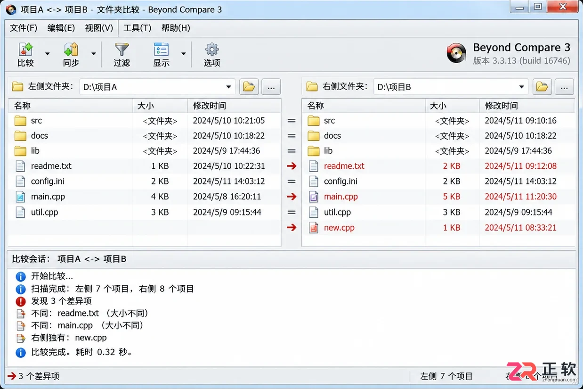Viewport: 583px width, 389px height.
Task: Open the 帮助(H) menu
Action: (x=176, y=28)
